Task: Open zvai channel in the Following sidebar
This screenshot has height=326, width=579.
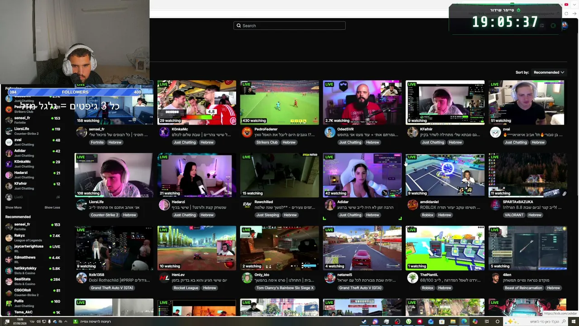Action: tap(33, 142)
